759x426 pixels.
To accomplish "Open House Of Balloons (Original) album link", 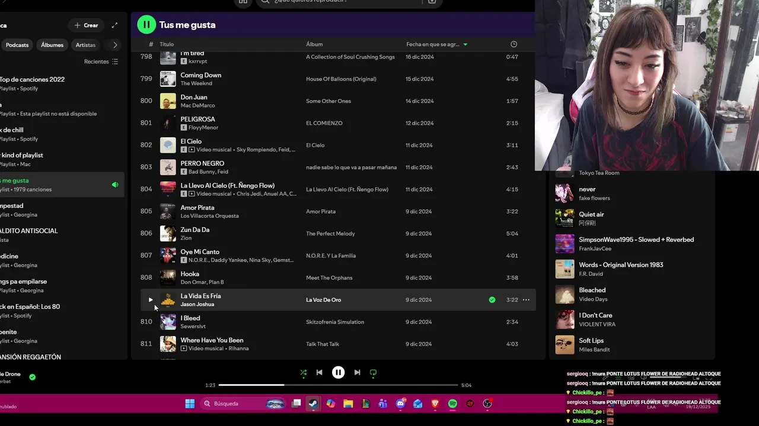I will click(341, 79).
